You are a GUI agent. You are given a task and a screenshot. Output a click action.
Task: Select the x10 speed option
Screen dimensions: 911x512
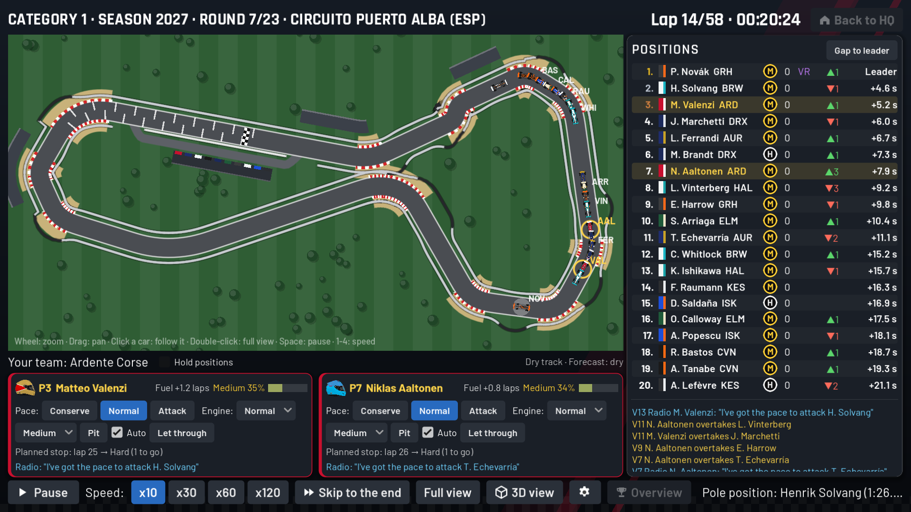pyautogui.click(x=148, y=493)
